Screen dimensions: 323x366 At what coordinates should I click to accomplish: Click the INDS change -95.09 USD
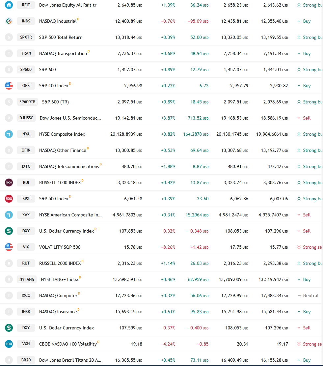(x=198, y=21)
